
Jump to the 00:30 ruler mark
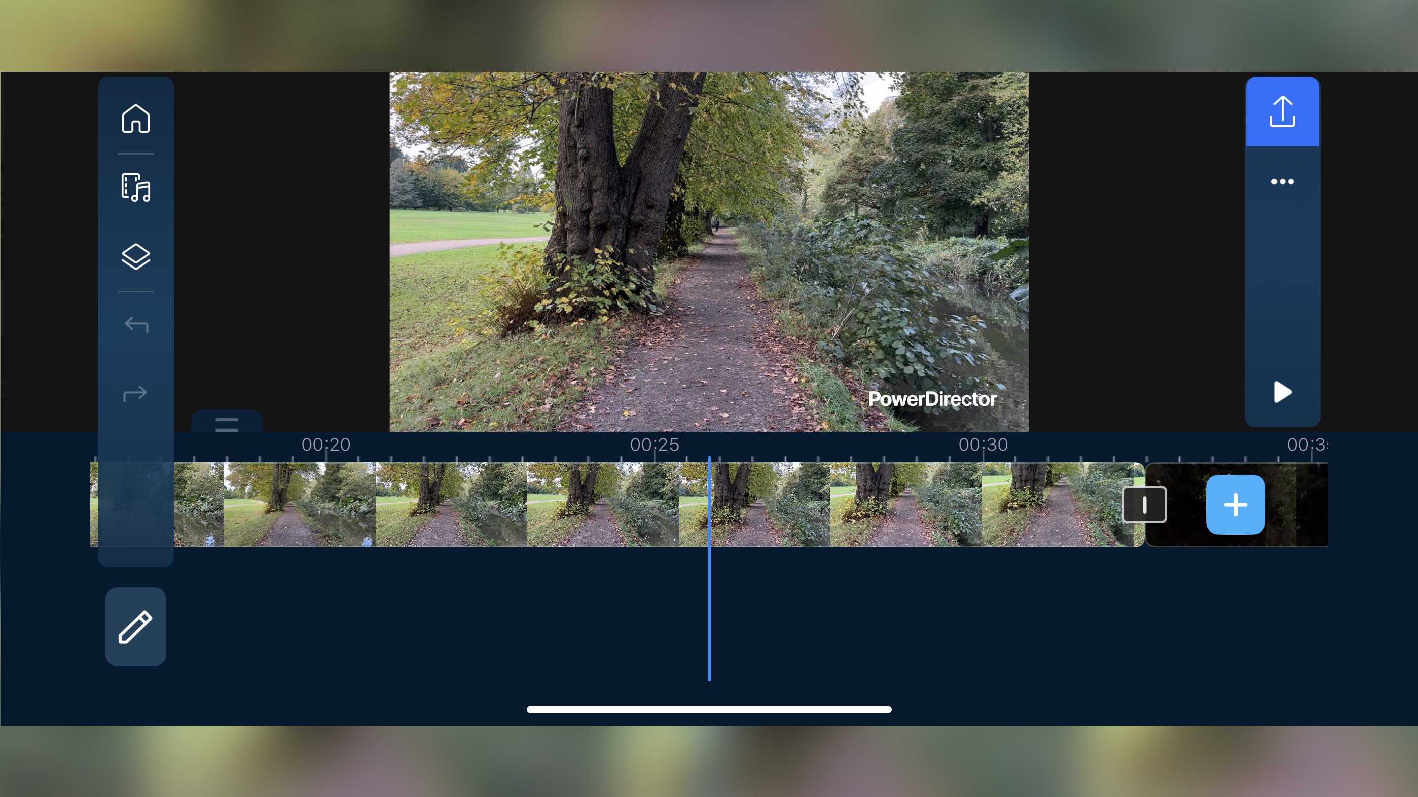tap(983, 444)
